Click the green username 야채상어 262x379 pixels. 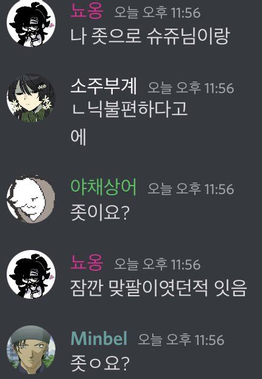click(x=104, y=187)
